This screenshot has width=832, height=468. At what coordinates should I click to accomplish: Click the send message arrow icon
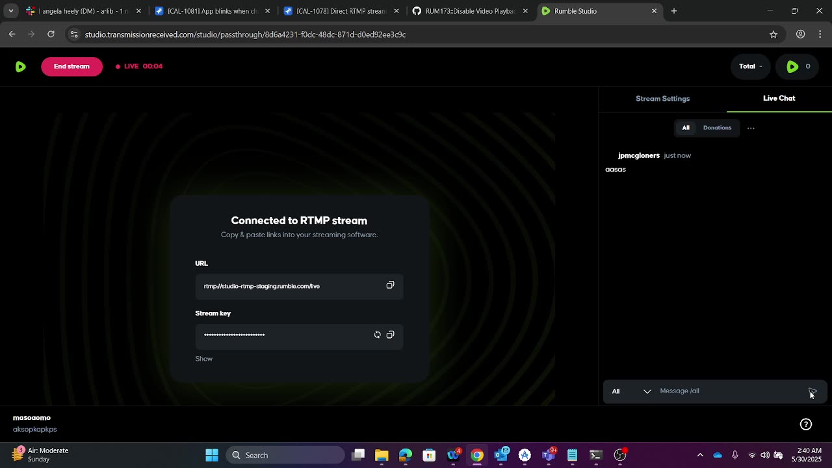point(812,391)
